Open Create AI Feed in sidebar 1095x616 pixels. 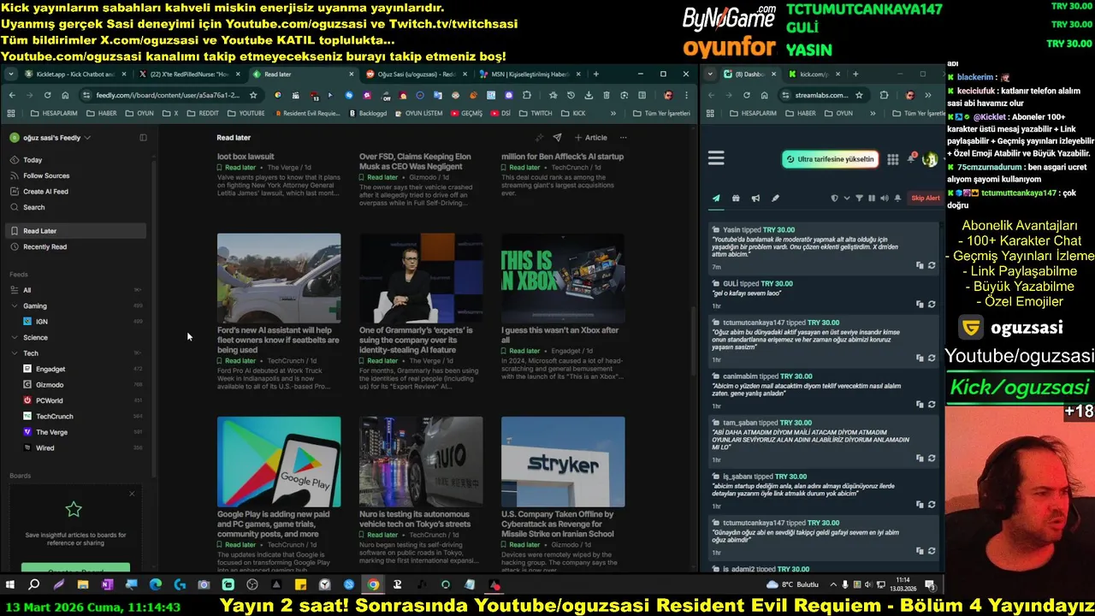point(77,192)
